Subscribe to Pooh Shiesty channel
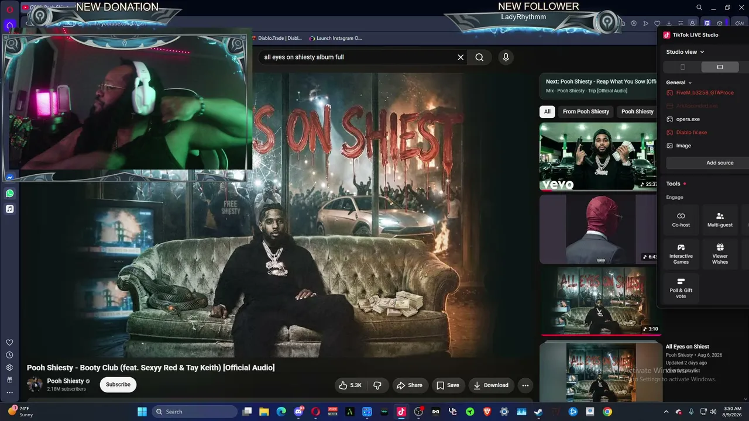The height and width of the screenshot is (421, 749). click(118, 384)
